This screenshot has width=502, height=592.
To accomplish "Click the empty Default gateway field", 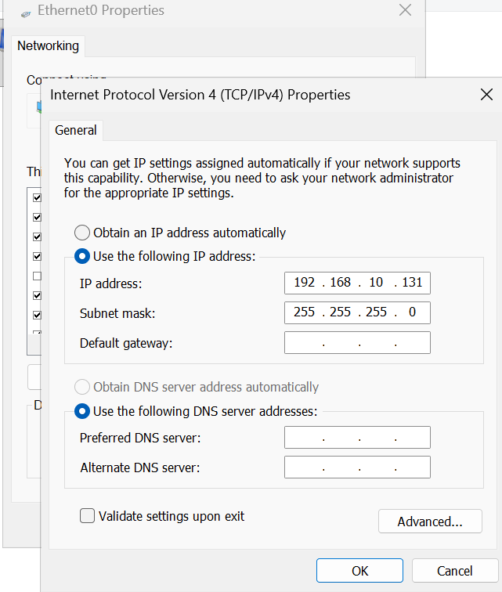I will pos(357,342).
